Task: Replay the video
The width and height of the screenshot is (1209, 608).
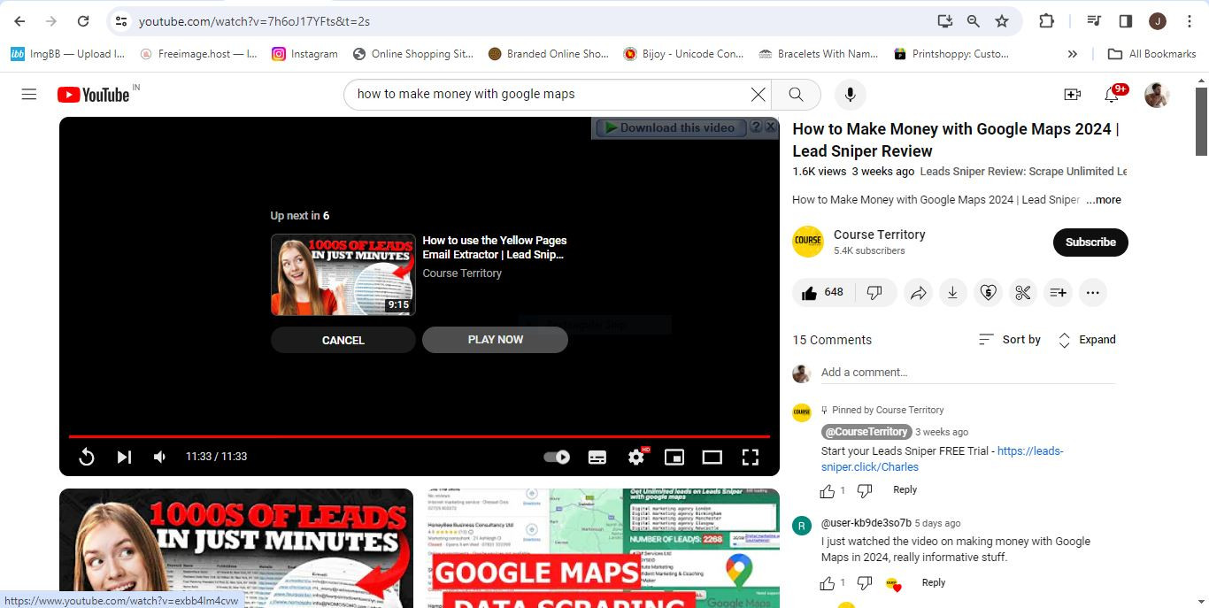Action: pos(87,457)
